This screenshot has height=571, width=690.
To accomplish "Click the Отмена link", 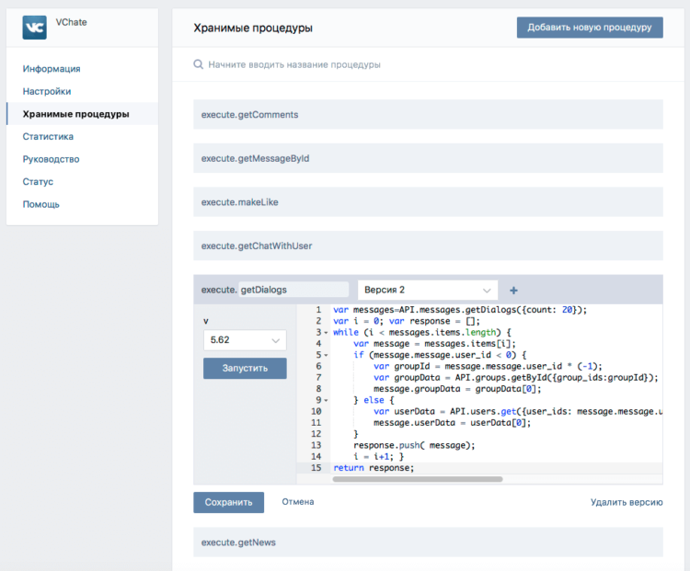I will 298,502.
